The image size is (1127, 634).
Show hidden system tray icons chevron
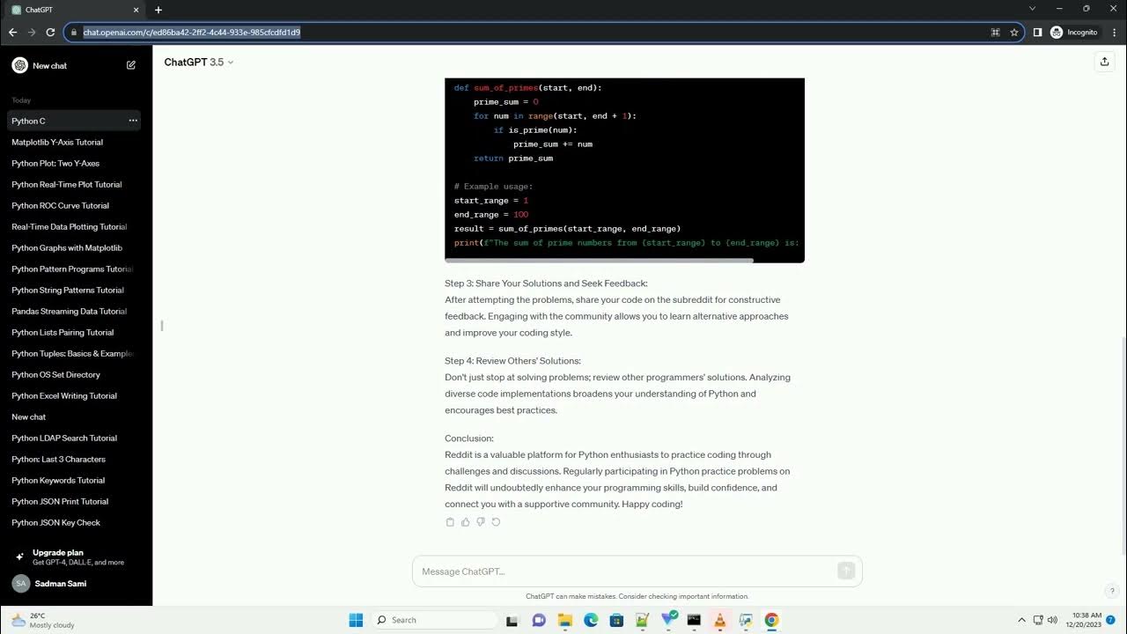(1021, 620)
